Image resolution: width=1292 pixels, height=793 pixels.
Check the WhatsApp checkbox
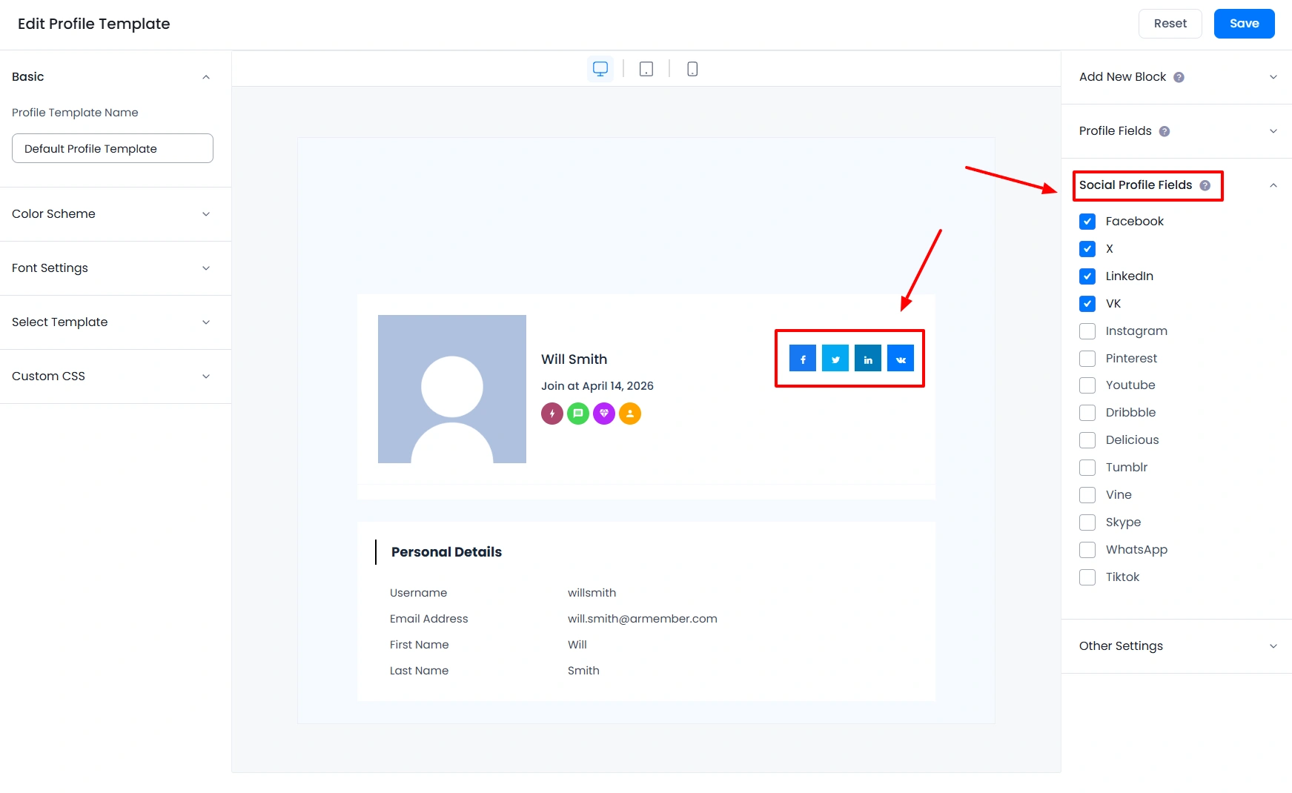[1087, 550]
